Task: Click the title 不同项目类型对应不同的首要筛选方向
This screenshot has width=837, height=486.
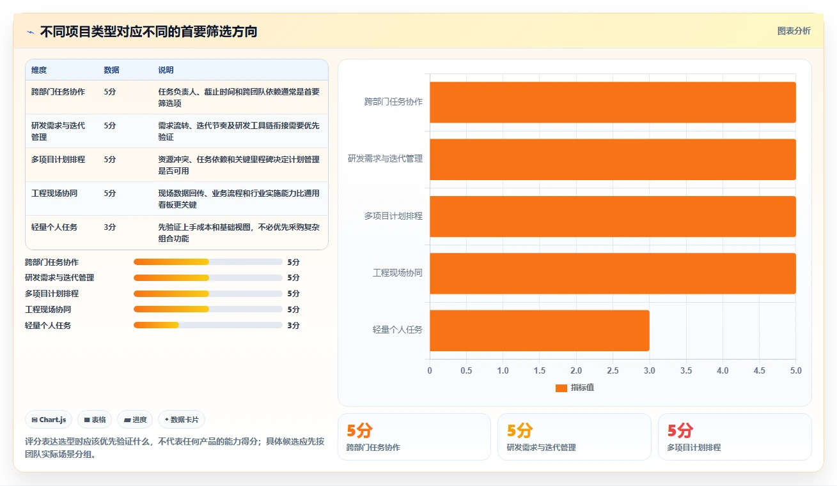Action: click(x=148, y=31)
